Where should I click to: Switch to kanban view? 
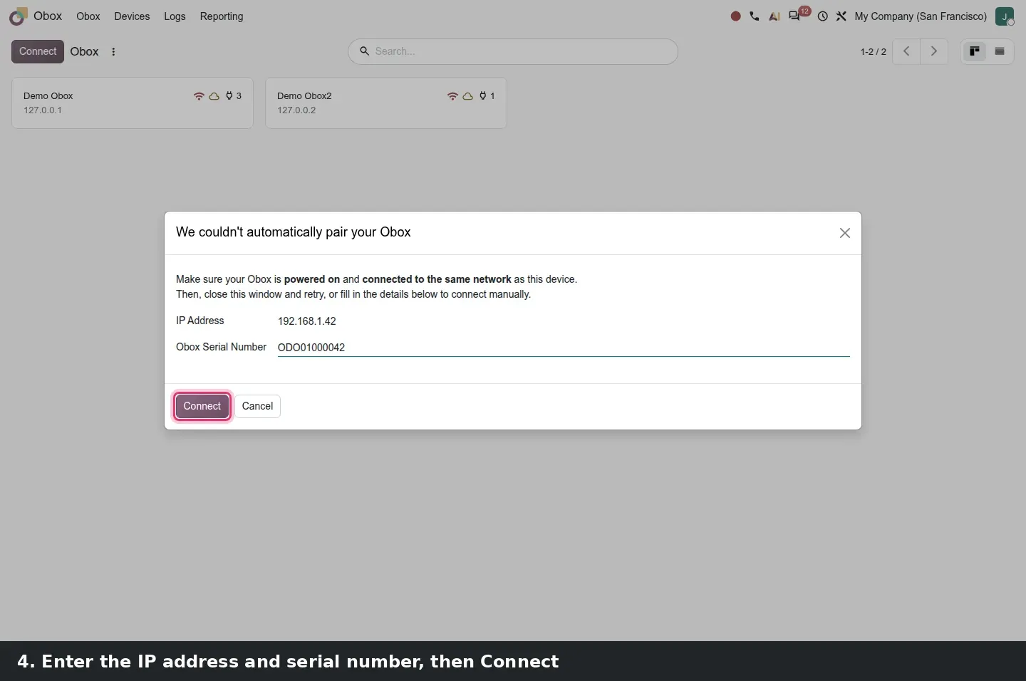point(975,51)
